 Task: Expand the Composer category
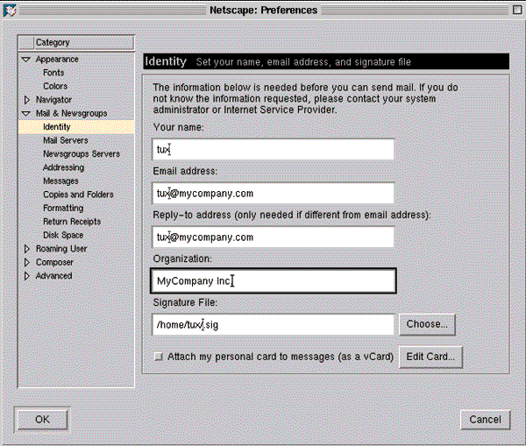pos(27,262)
